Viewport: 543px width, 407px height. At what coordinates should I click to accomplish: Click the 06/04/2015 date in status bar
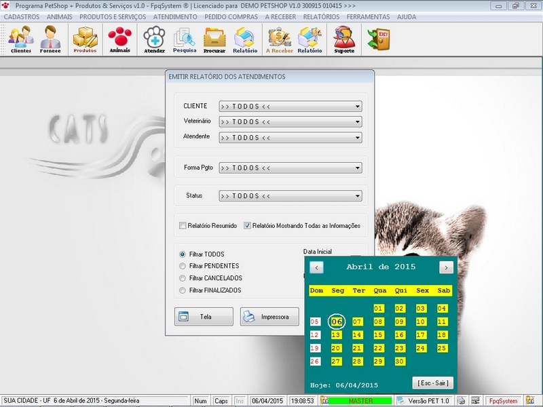coord(267,401)
